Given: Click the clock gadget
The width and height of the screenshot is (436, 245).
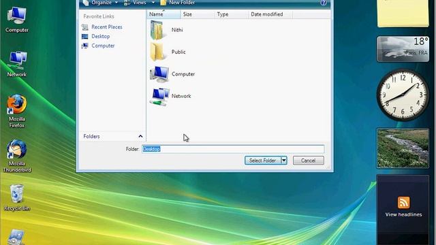Looking at the screenshot, I should pyautogui.click(x=403, y=95).
